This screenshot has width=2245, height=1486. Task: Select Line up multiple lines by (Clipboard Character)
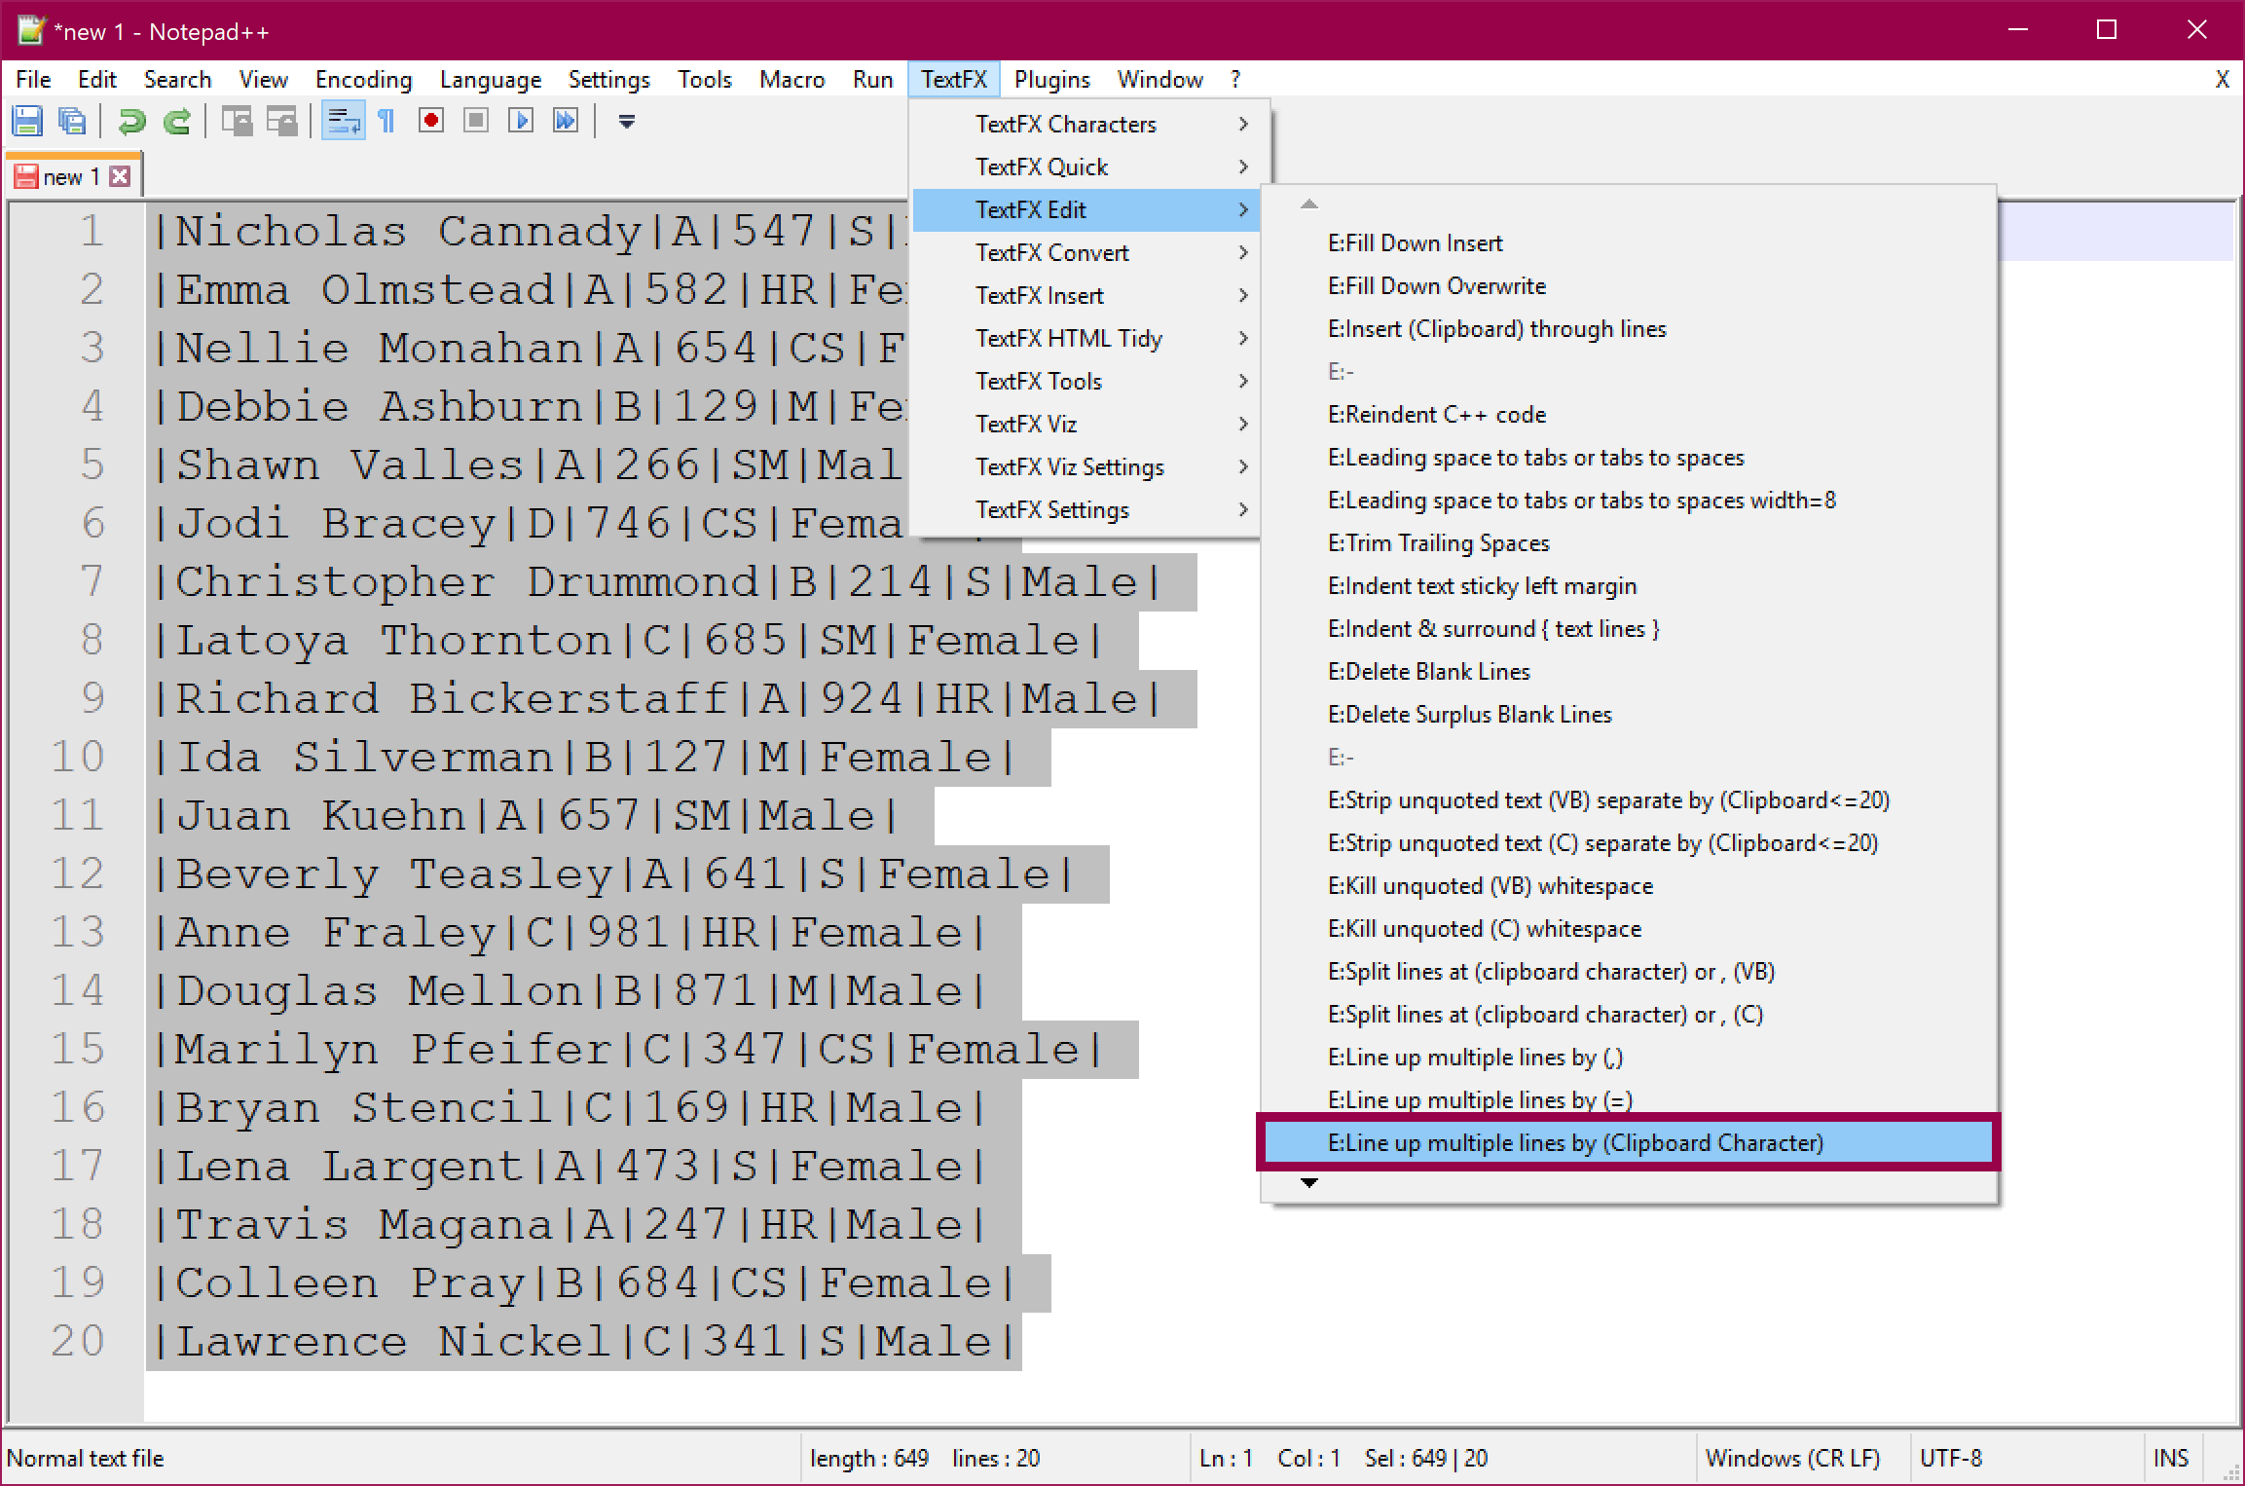click(x=1575, y=1142)
